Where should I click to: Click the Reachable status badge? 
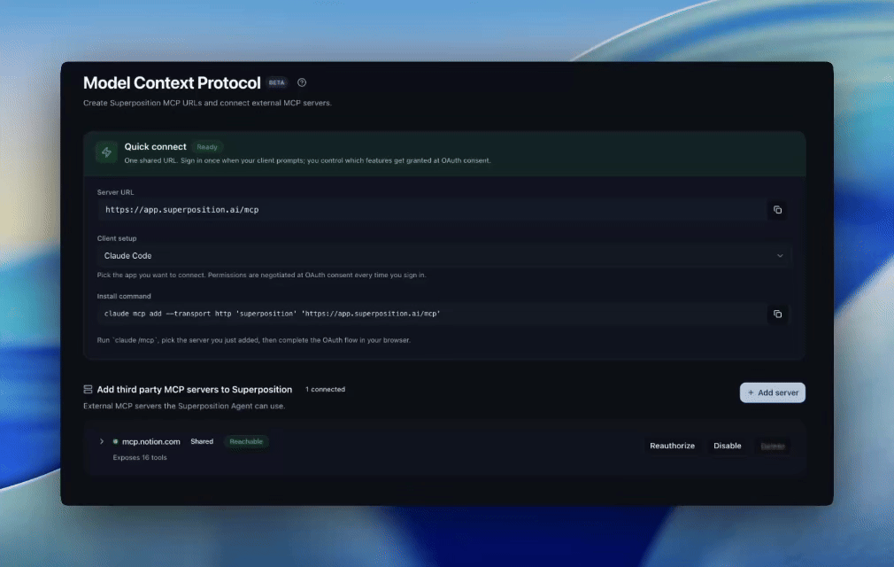click(246, 441)
